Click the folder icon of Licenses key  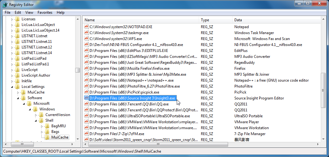click(18, 19)
